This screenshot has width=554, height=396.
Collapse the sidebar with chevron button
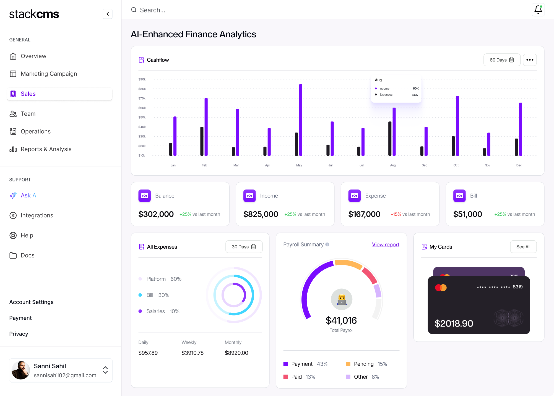[x=108, y=14]
